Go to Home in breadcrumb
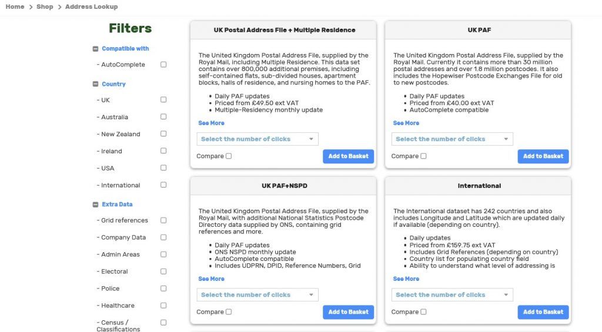This screenshot has width=602, height=332. point(15,6)
